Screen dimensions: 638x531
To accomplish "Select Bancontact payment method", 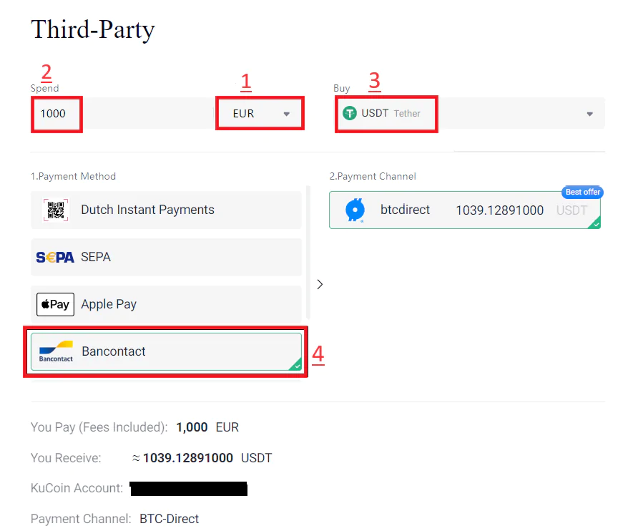I will tap(166, 352).
